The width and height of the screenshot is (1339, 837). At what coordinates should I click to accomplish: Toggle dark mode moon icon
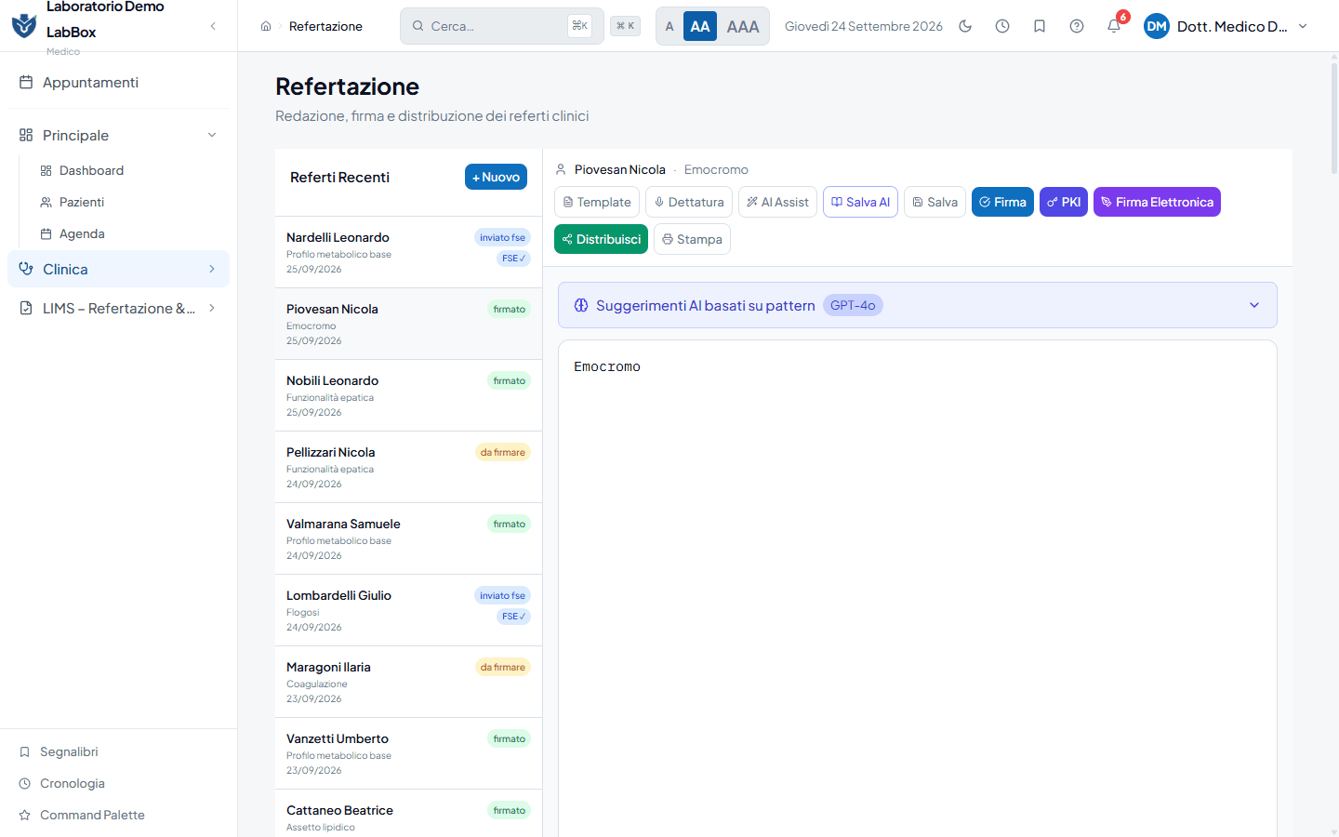965,26
